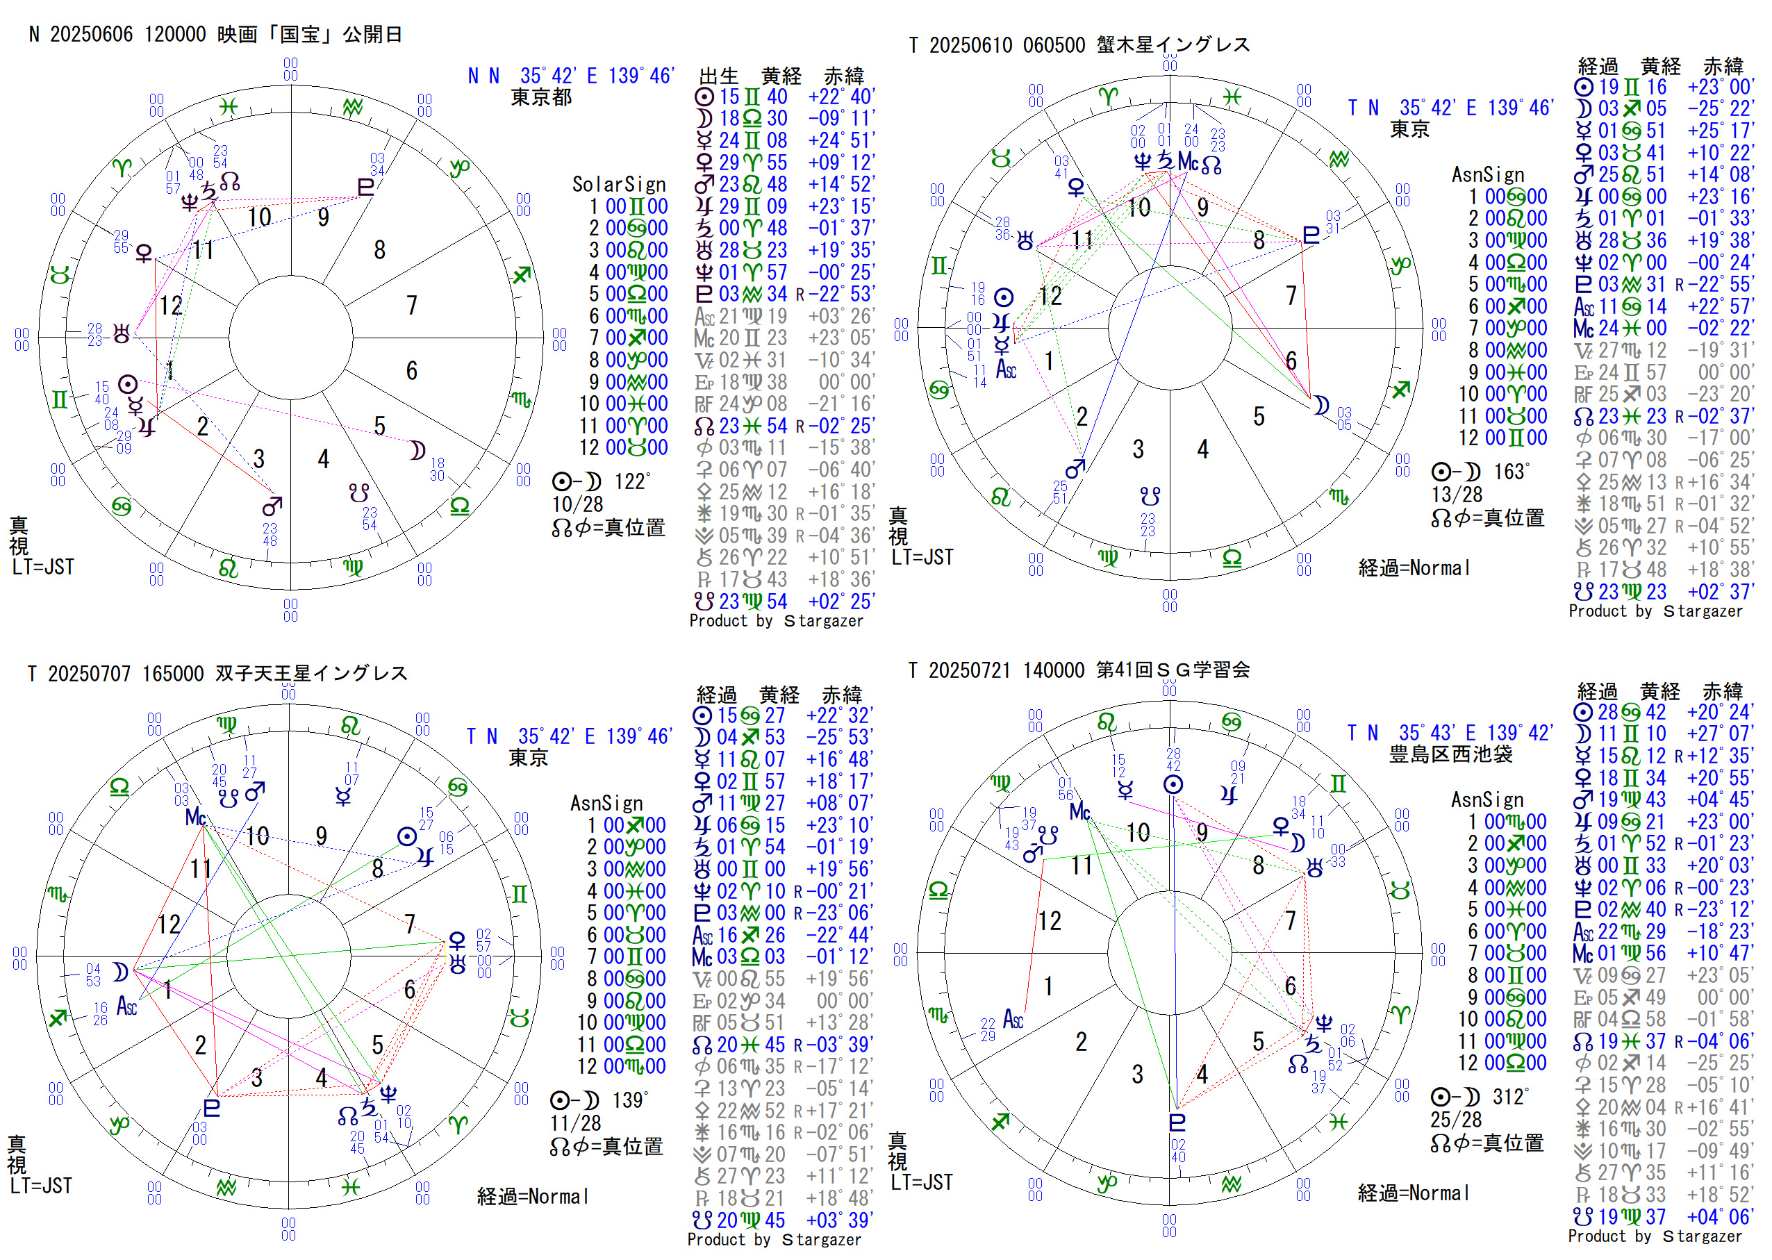Click the Sun symbol in the SG学習会 chart wheel
1772x1260 pixels.
(1173, 784)
